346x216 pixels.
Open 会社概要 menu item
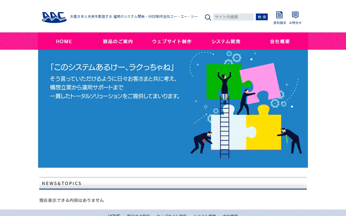[x=280, y=41]
